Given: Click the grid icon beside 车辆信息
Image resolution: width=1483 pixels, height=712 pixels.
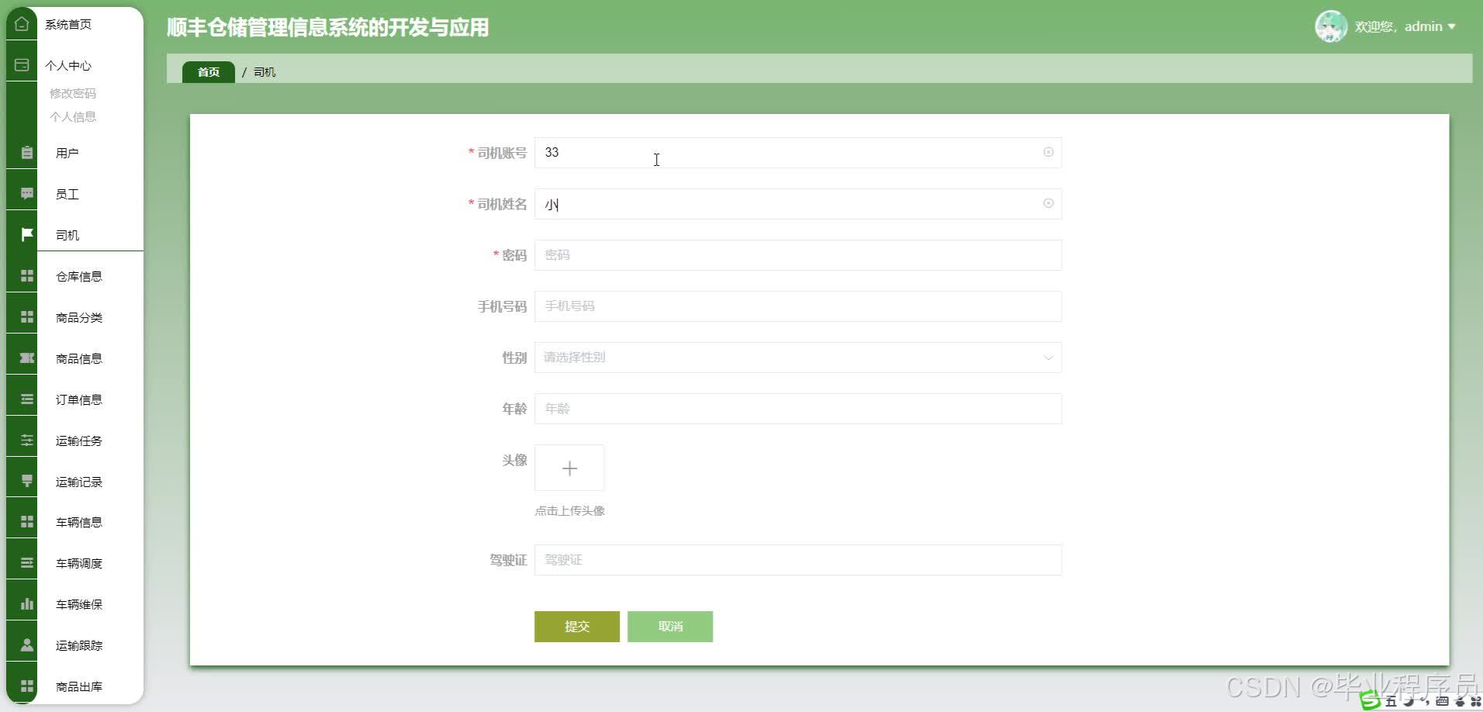Looking at the screenshot, I should [x=27, y=522].
